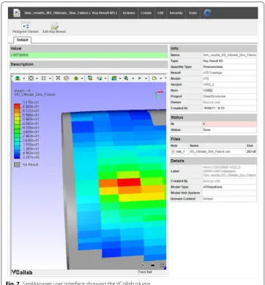Screen dimensions: 265x285
Task: Open dropdown arrow next to small palette icon
Action: (105, 78)
